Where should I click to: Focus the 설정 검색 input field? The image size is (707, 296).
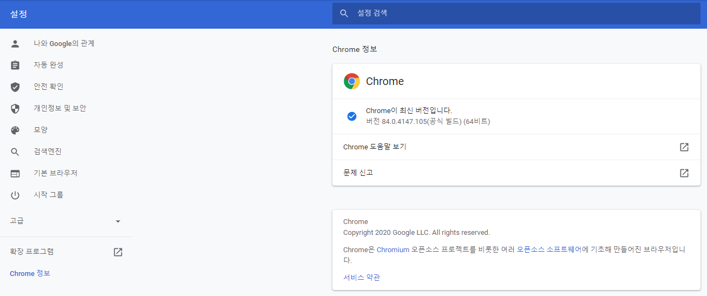pyautogui.click(x=516, y=14)
